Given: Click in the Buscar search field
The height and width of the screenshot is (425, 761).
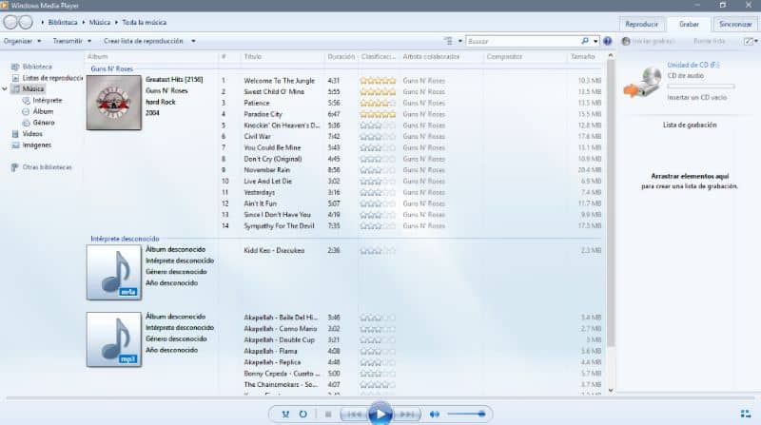Looking at the screenshot, I should pyautogui.click(x=522, y=41).
